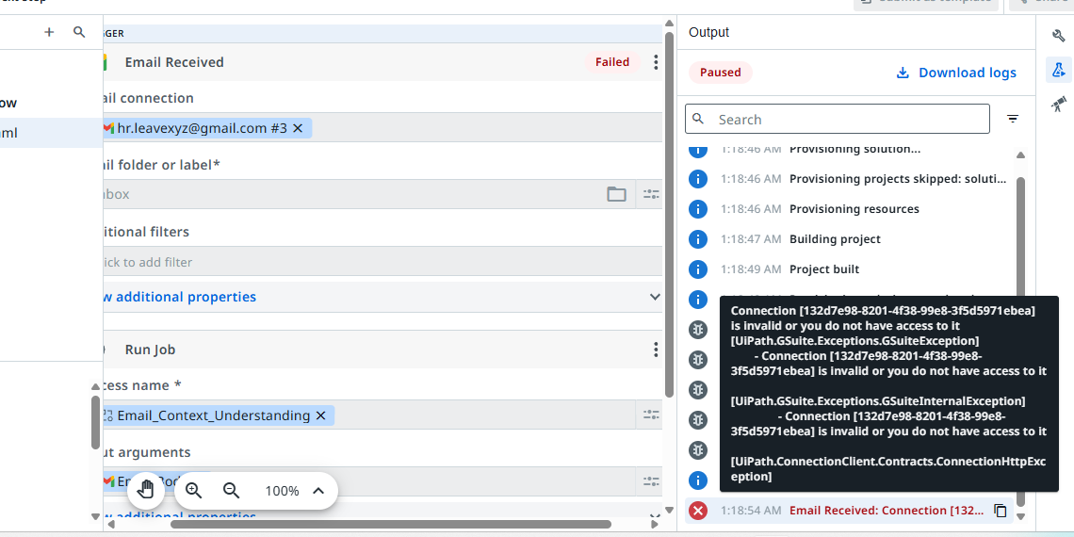
Task: Remove the Email_Context_Understanding process chip
Action: (320, 415)
